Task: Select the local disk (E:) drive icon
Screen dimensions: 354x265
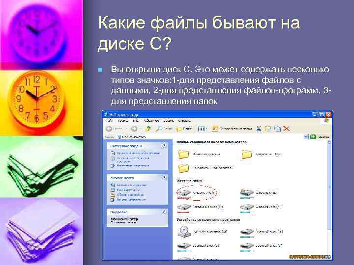Action: tap(184, 207)
